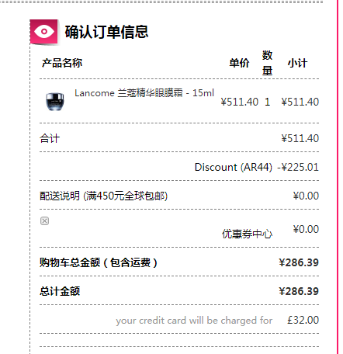The image size is (343, 354).
Task: Go to 优惠券中心 coupon center
Action: coord(247,234)
